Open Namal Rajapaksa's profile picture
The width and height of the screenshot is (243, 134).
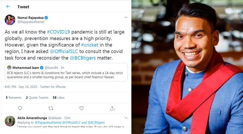[x=10, y=20]
